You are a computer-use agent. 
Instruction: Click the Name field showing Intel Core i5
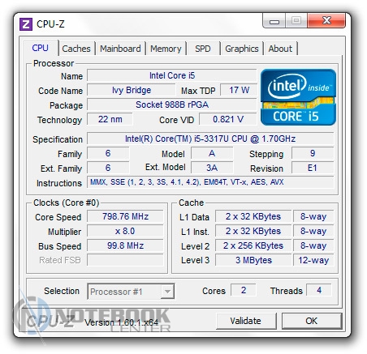(x=172, y=75)
